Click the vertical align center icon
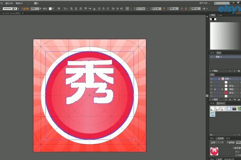This screenshot has width=241, height=160. (90, 9)
